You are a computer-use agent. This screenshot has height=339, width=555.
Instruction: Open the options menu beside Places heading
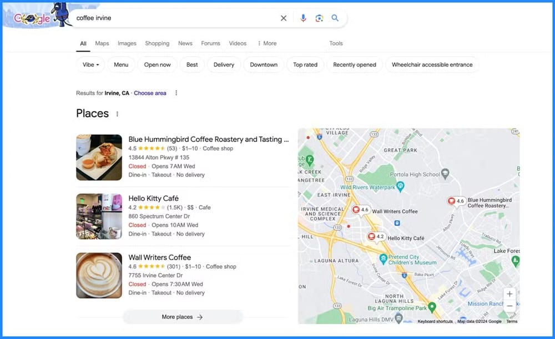(x=117, y=114)
